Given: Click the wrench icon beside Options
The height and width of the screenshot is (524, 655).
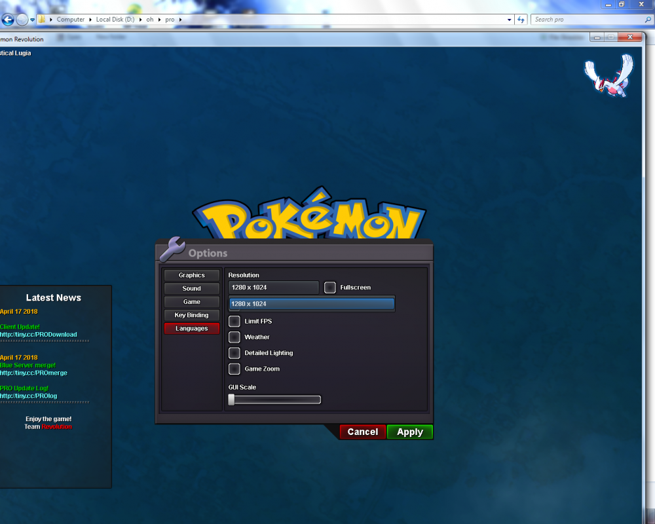Looking at the screenshot, I should point(172,249).
